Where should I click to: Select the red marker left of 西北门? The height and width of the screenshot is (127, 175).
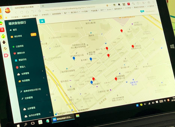121,31
